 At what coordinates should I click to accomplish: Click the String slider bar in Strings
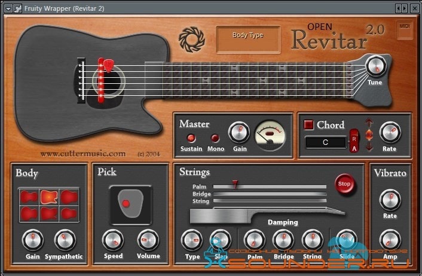[270, 201]
